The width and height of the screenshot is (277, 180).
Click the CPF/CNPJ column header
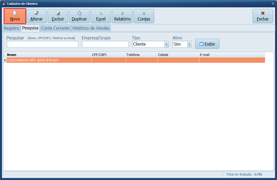tap(108, 55)
